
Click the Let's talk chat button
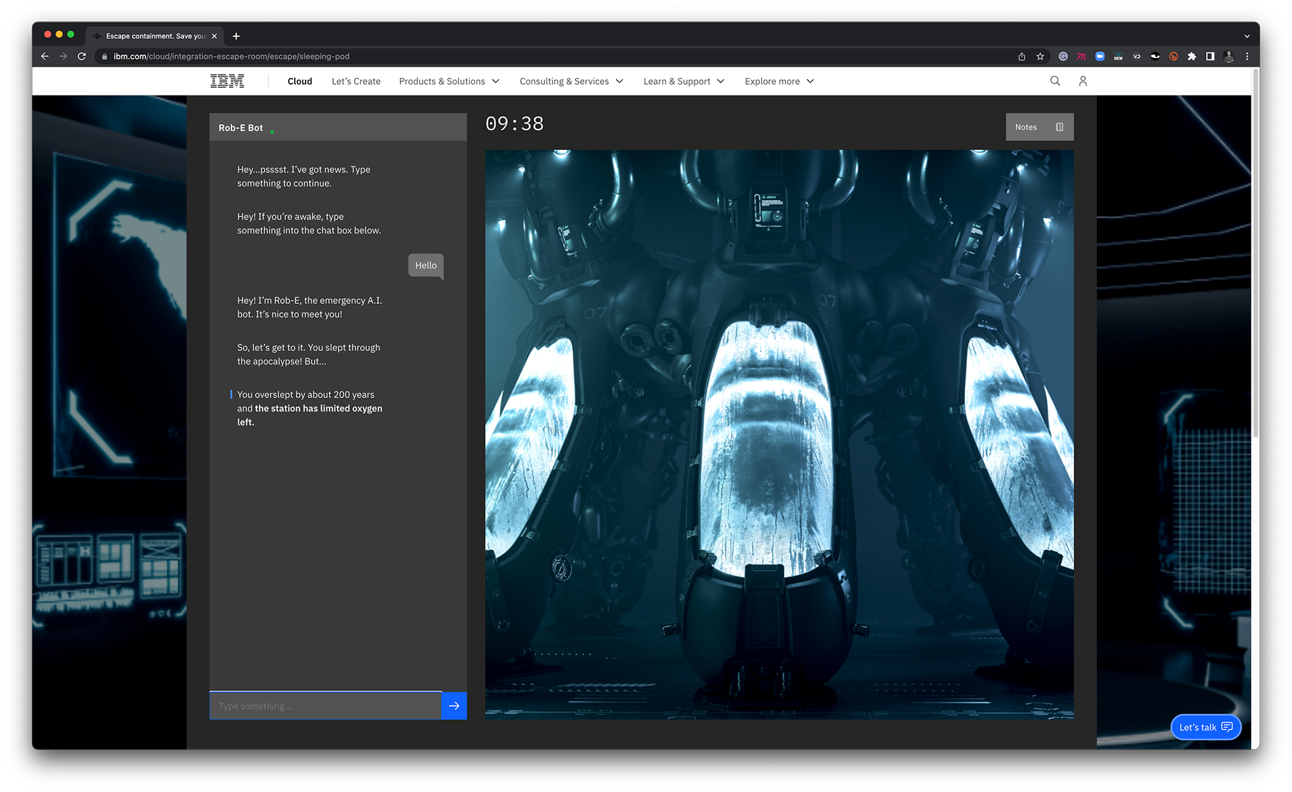pos(1205,727)
